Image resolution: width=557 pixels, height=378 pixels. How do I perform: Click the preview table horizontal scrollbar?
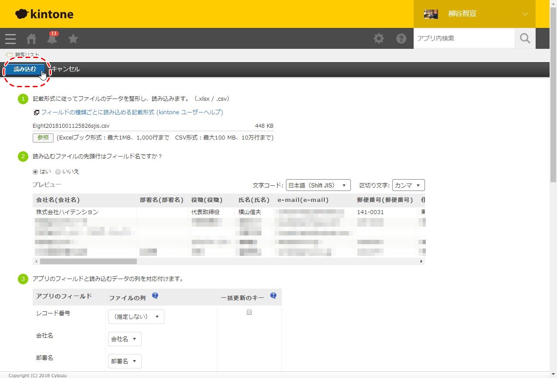point(88,262)
